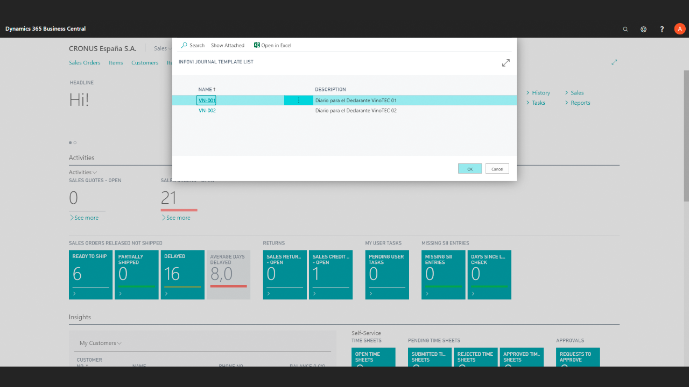Select the VN-002 journal template
The height and width of the screenshot is (387, 689).
pyautogui.click(x=207, y=111)
